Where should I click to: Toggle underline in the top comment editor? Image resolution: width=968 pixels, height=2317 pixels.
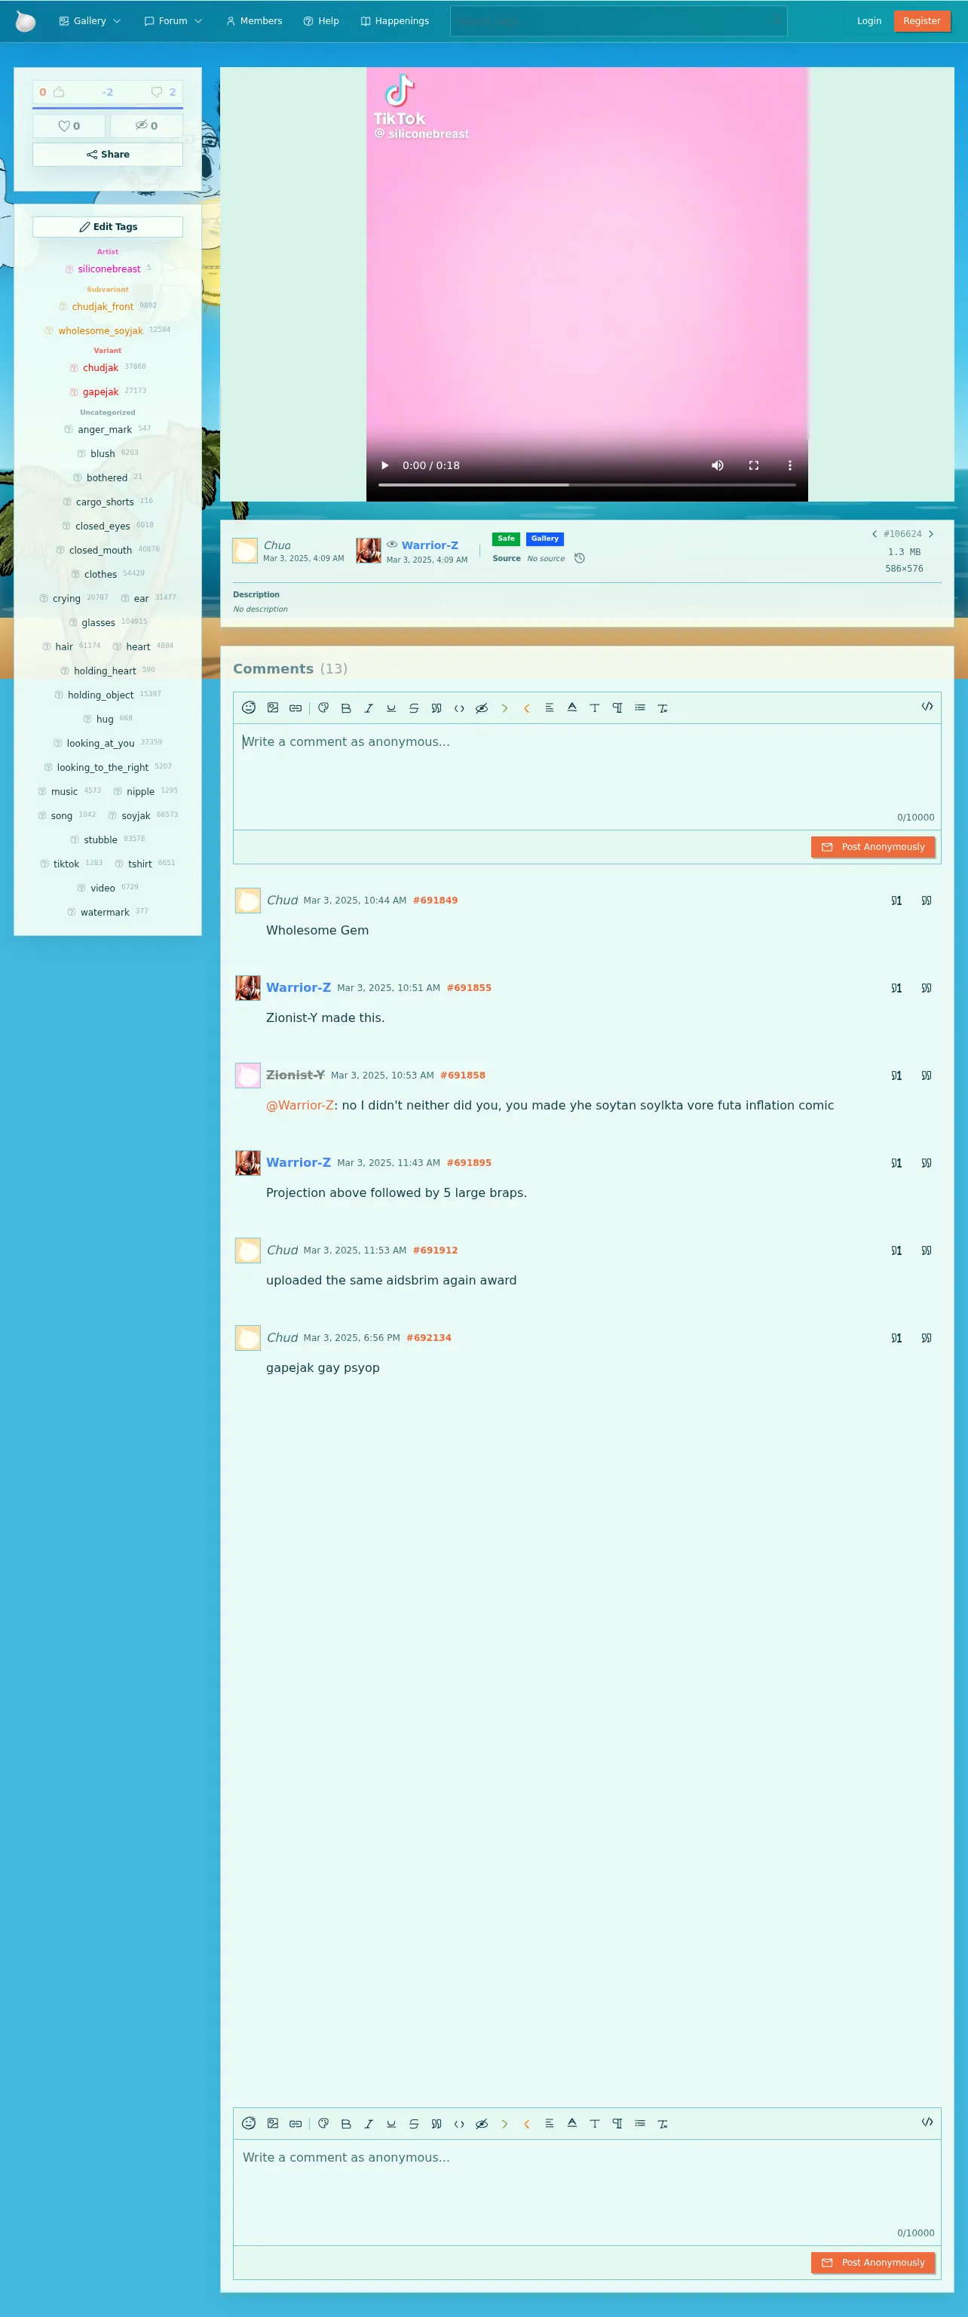[391, 708]
